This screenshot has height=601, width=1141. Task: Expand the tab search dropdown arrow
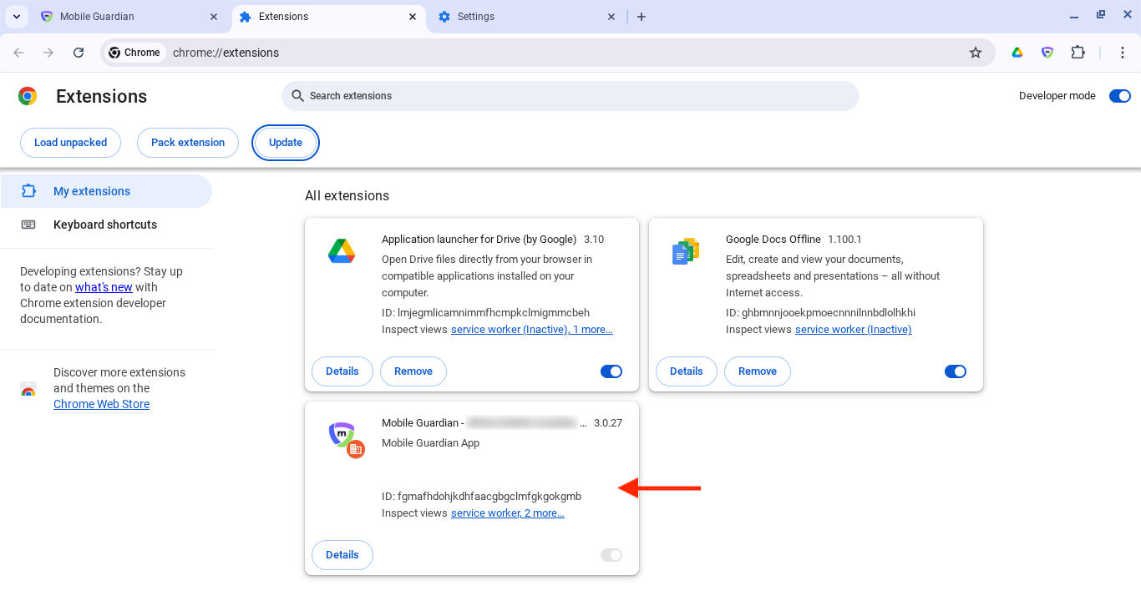pyautogui.click(x=16, y=17)
